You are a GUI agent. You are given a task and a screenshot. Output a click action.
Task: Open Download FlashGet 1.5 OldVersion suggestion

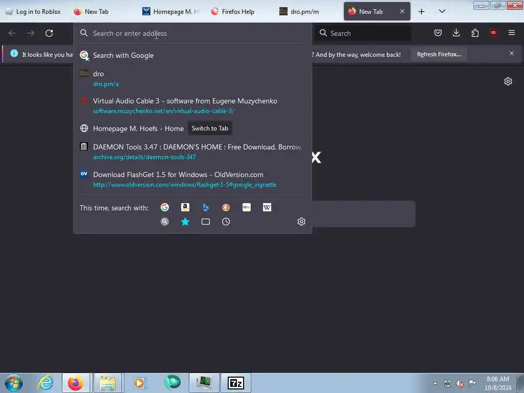click(x=192, y=180)
